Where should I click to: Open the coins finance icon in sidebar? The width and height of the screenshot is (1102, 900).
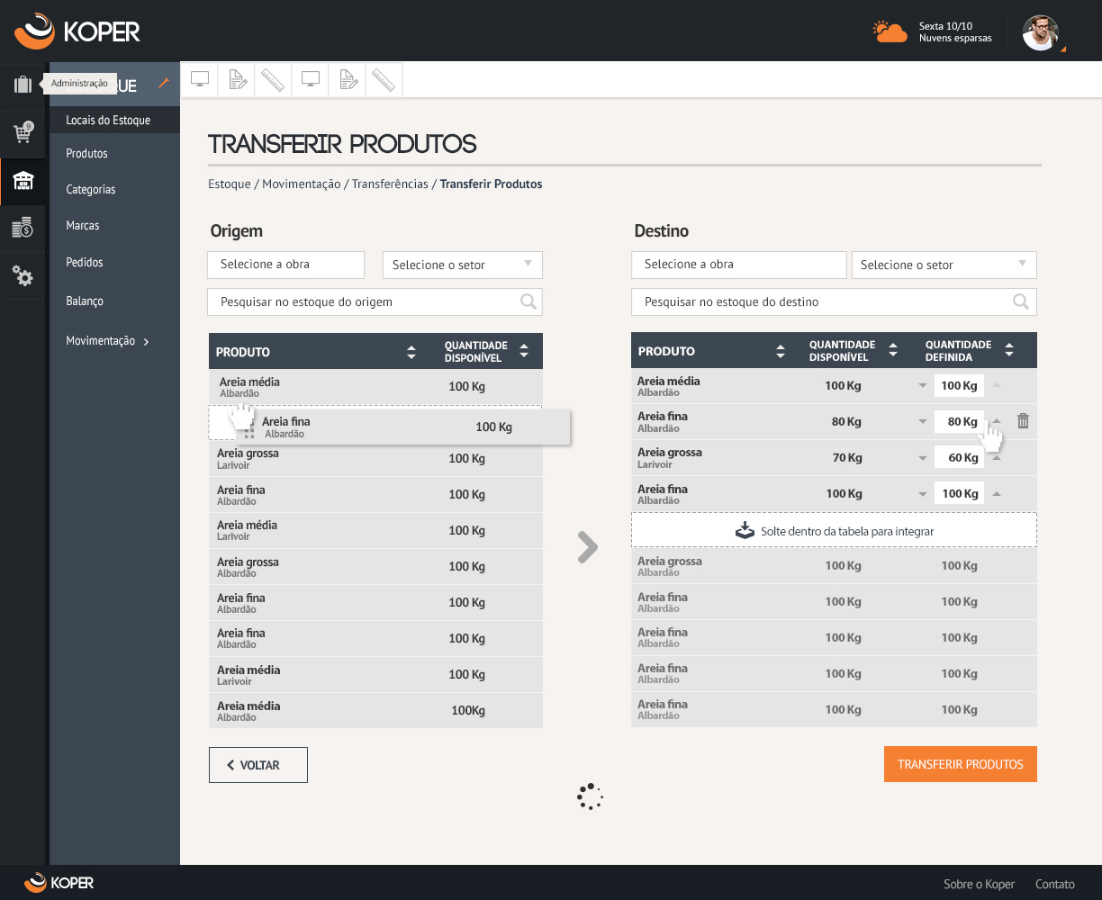coord(23,229)
